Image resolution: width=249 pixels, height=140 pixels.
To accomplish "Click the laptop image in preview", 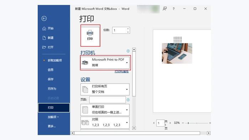I will [x=177, y=53].
